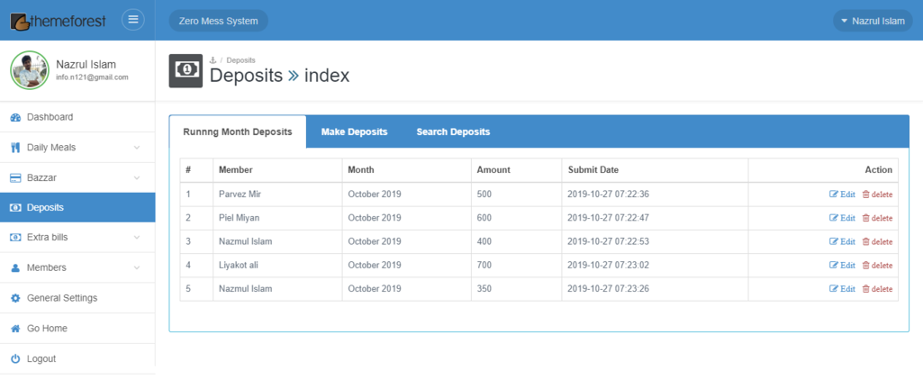Expand the Extra bills submenu chevron
Screen dimensions: 923x389
[136, 238]
